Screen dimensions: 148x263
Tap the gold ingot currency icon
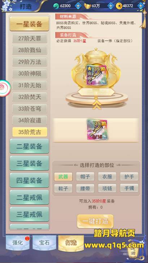(87, 6)
